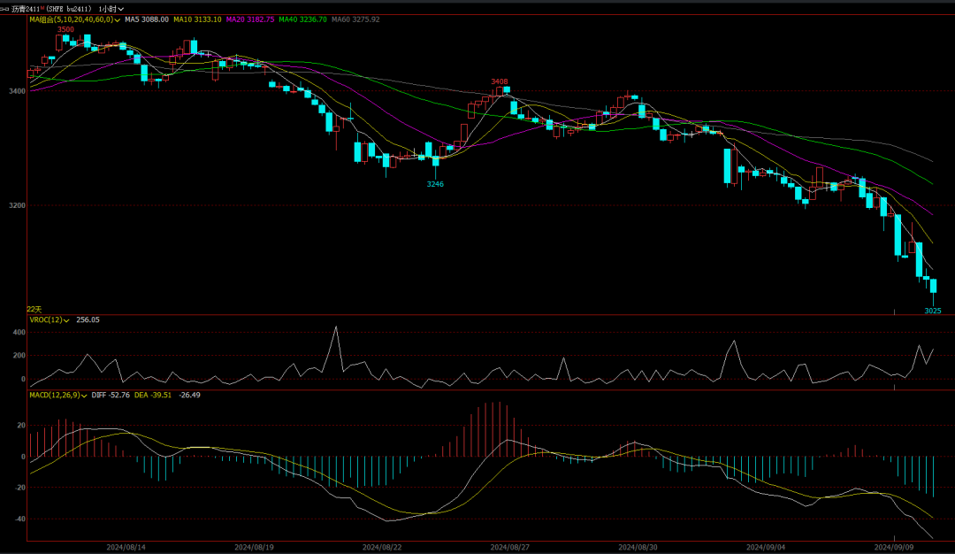Click the 2024/08/22 date on axis
This screenshot has width=955, height=554.
[x=382, y=547]
